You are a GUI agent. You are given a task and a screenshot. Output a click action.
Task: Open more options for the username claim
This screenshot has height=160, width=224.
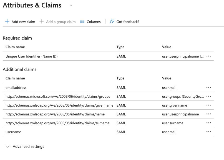coord(208,132)
